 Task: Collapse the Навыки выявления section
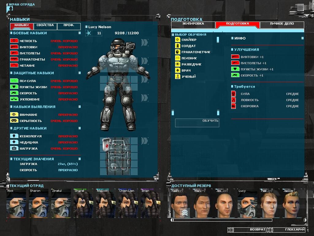(x=79, y=107)
